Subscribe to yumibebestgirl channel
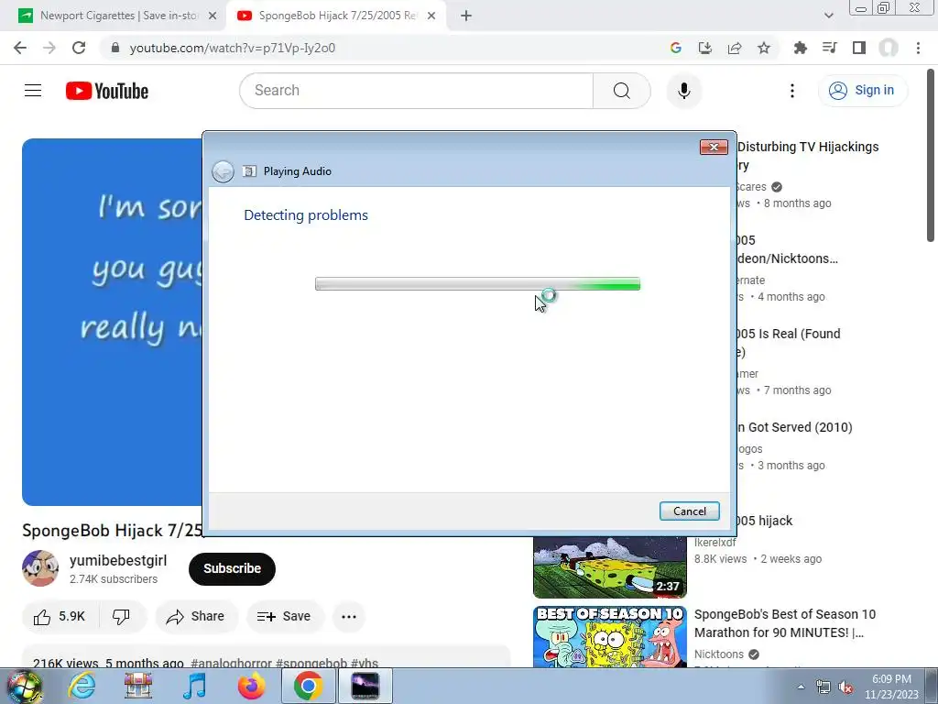 pyautogui.click(x=232, y=568)
